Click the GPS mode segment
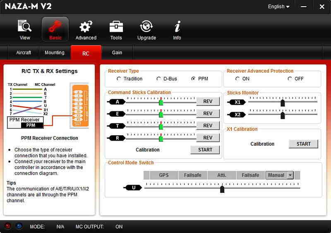The image size is (331, 233). (164, 175)
